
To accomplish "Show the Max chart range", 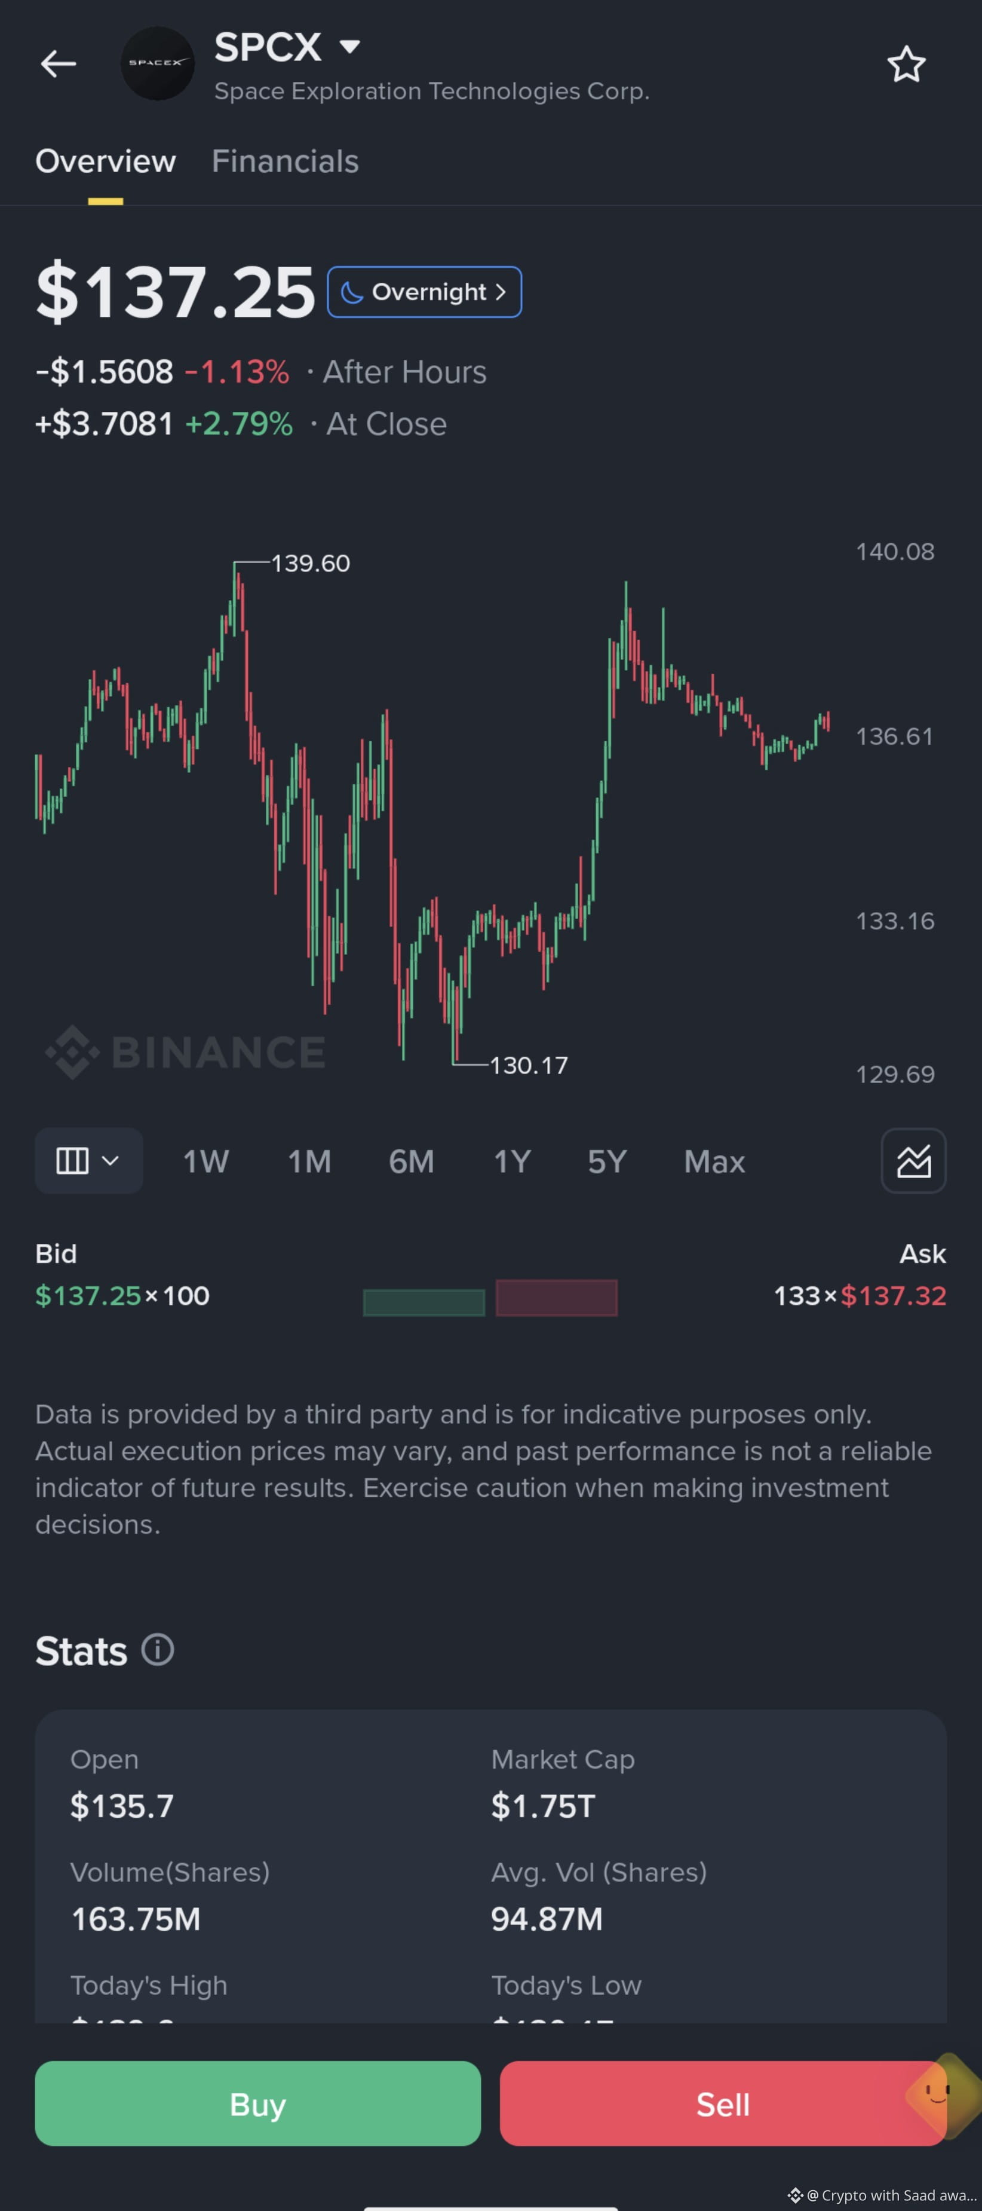I will click(x=714, y=1161).
